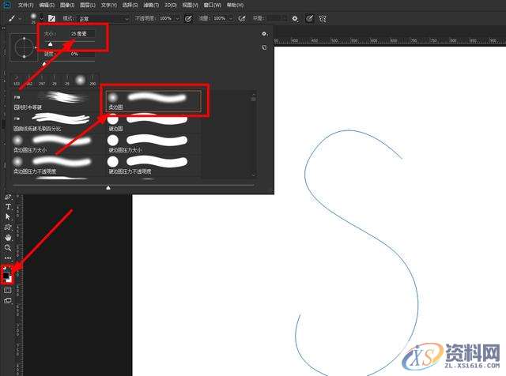Click the brush panel settings gear

(x=264, y=34)
